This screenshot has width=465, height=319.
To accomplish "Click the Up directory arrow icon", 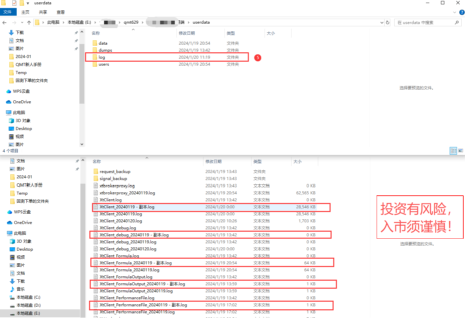I will pyautogui.click(x=29, y=23).
